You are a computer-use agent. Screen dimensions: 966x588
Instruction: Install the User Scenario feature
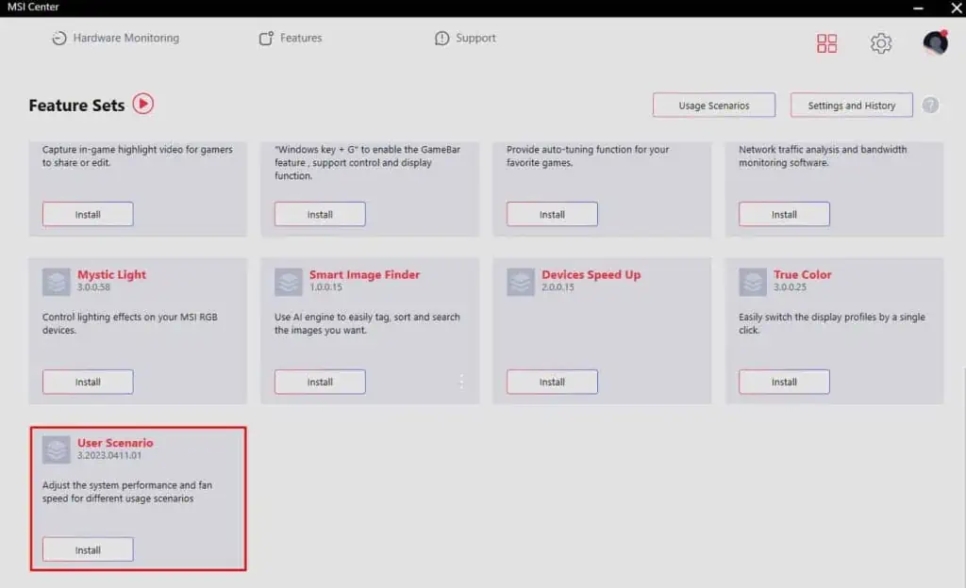click(88, 549)
